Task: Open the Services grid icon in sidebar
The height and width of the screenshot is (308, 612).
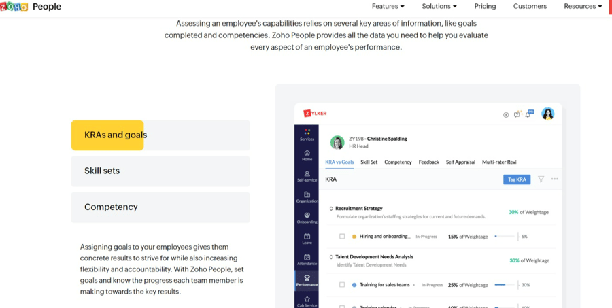Action: [x=307, y=132]
